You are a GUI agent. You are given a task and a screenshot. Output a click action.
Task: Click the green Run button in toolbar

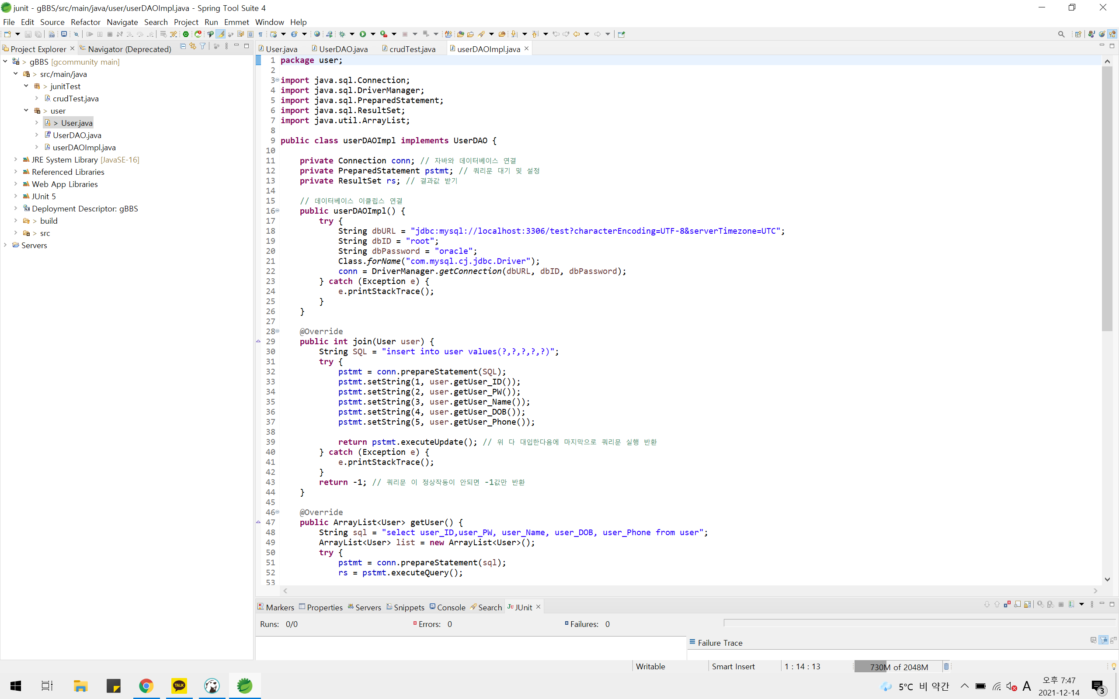(363, 34)
